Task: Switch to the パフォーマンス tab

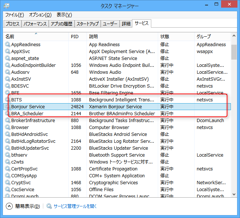Action: pyautogui.click(x=35, y=24)
